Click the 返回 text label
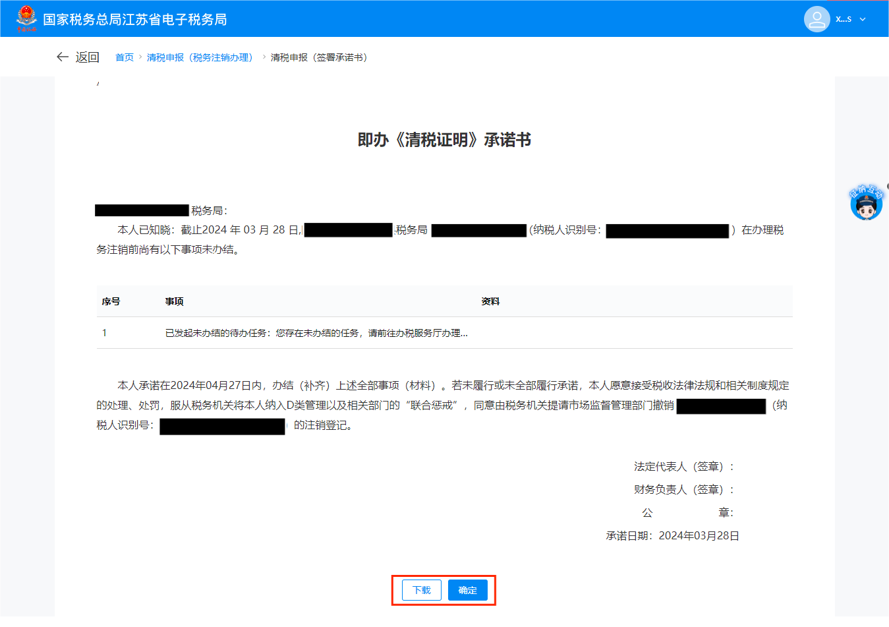Image resolution: width=889 pixels, height=627 pixels. (x=87, y=57)
